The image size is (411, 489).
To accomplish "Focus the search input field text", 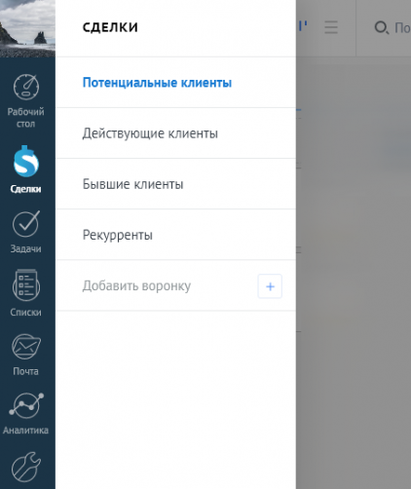I will 402,28.
